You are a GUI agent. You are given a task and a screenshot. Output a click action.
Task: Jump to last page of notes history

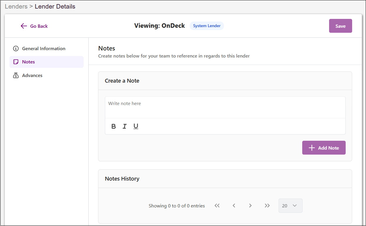click(x=267, y=206)
